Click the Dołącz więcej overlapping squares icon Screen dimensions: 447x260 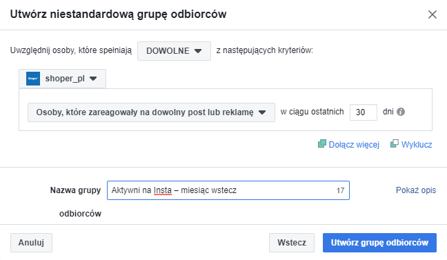tap(322, 143)
